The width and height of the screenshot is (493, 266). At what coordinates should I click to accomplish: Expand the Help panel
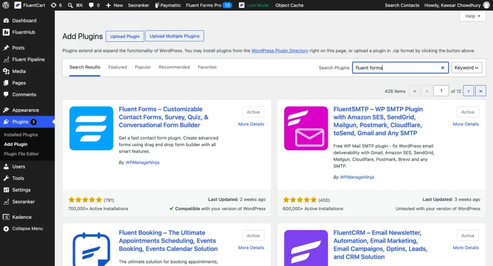[x=473, y=16]
